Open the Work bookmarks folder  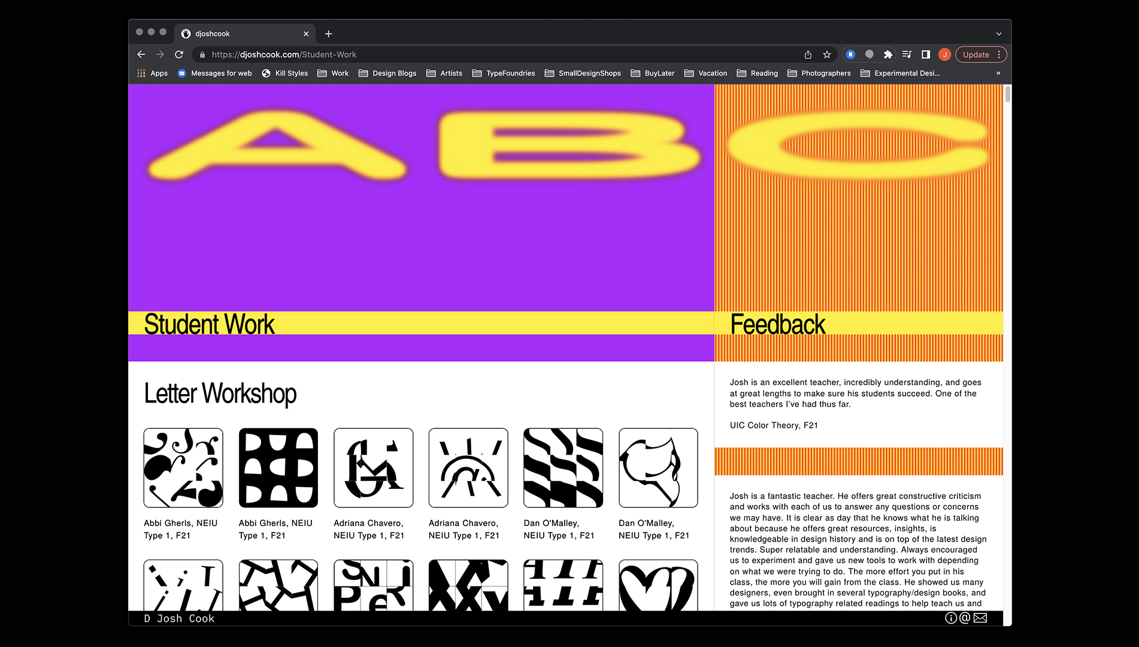[333, 73]
